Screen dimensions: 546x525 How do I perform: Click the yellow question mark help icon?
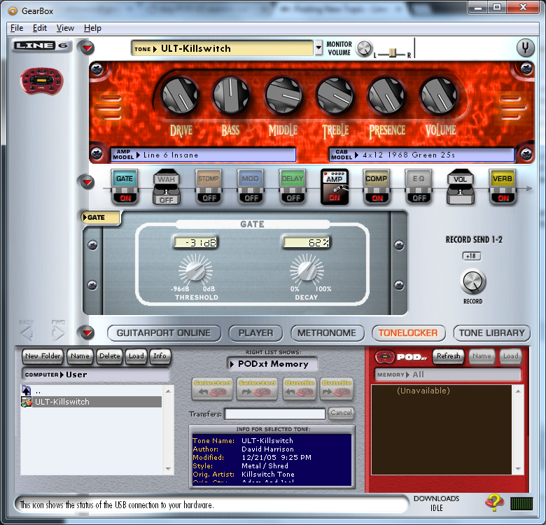coord(494,502)
